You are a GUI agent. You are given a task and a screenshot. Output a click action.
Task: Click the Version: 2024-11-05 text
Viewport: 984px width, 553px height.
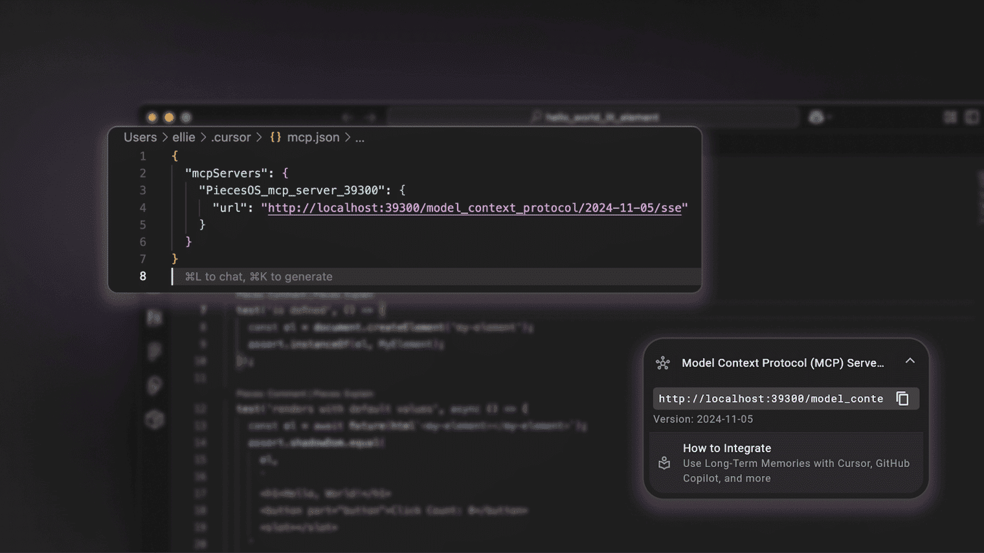click(x=703, y=419)
